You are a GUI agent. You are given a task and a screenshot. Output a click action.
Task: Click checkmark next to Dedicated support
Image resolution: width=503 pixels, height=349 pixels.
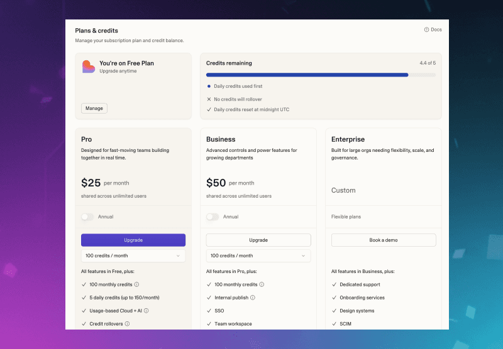click(x=334, y=284)
